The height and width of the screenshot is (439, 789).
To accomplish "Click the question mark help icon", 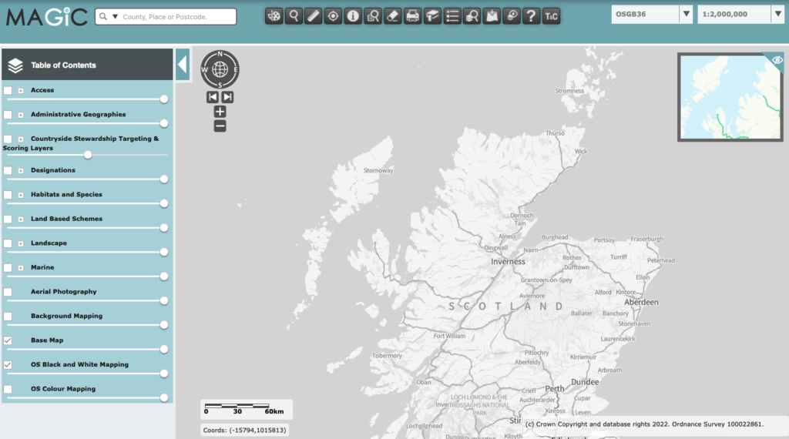I will [x=531, y=16].
